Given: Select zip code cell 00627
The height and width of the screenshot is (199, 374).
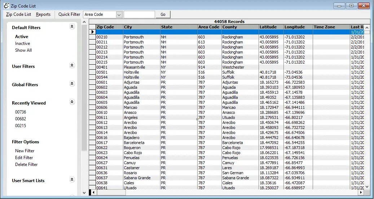Looking at the screenshot, I should (x=110, y=163).
